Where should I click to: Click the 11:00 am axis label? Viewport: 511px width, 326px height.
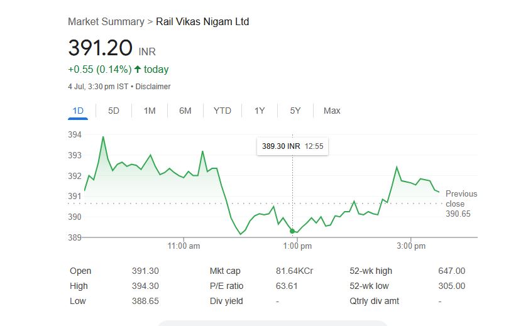tap(184, 246)
